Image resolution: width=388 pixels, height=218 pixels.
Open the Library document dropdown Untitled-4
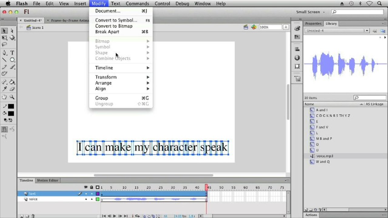(x=337, y=31)
